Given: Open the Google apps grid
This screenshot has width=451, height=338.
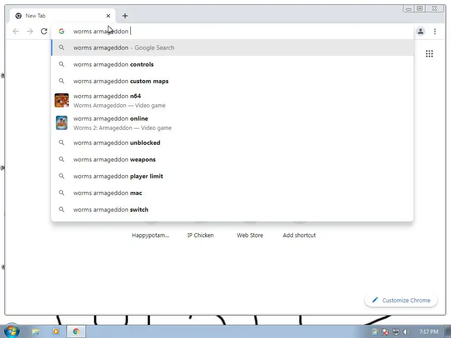Looking at the screenshot, I should [429, 54].
